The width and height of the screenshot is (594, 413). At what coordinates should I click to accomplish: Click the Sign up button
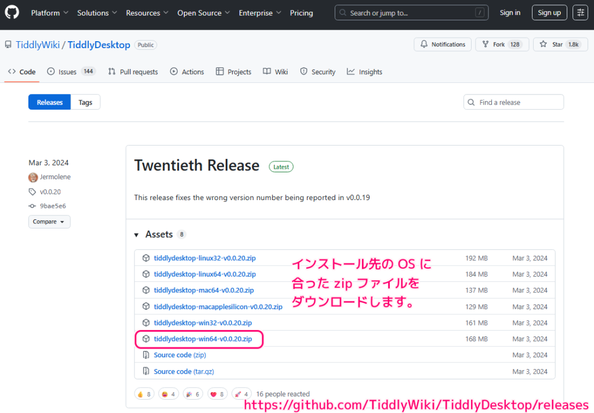tap(549, 12)
